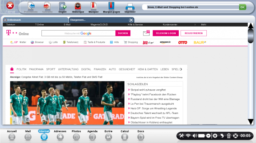Open the Browser link
This screenshot has height=143, width=256.
point(37,42)
